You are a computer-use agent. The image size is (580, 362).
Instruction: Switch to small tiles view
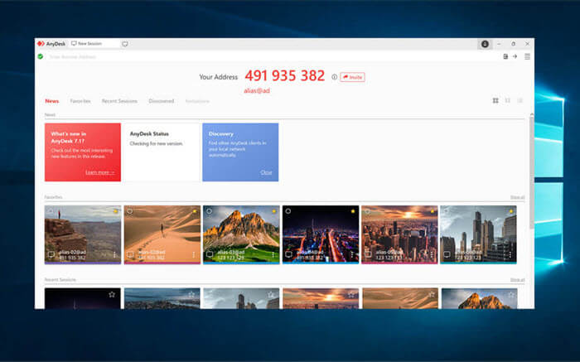(x=507, y=100)
